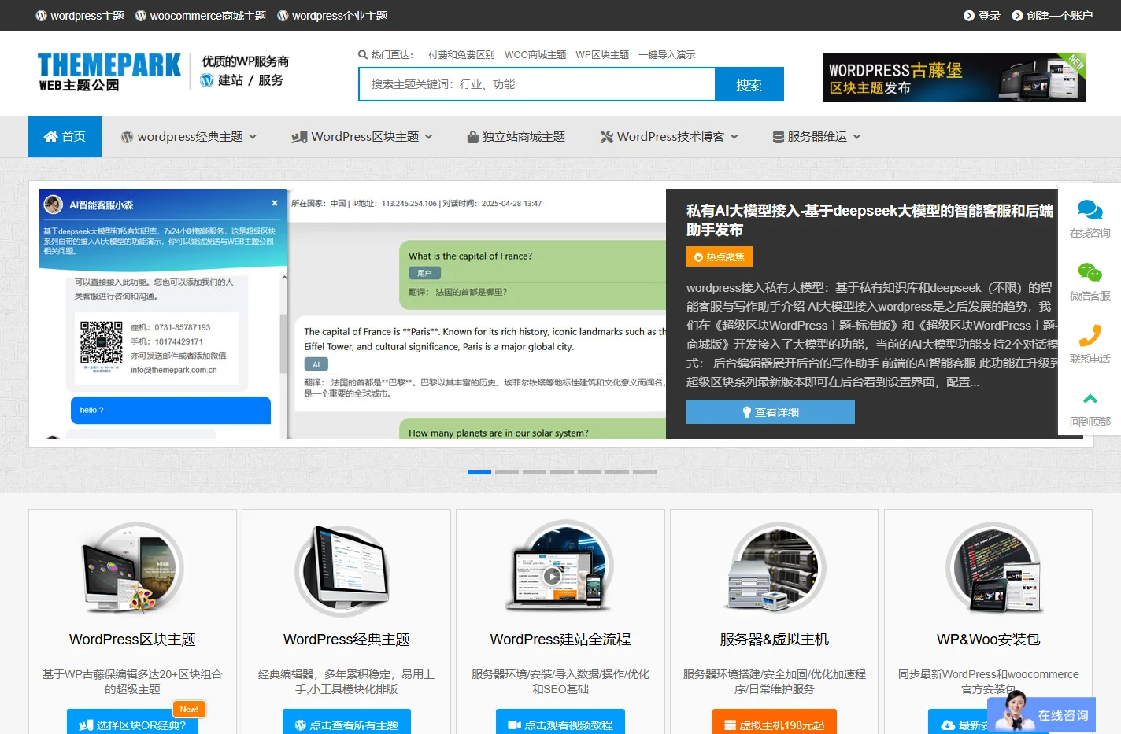
Task: Click the 付费和免费区别 quick link
Action: point(461,55)
